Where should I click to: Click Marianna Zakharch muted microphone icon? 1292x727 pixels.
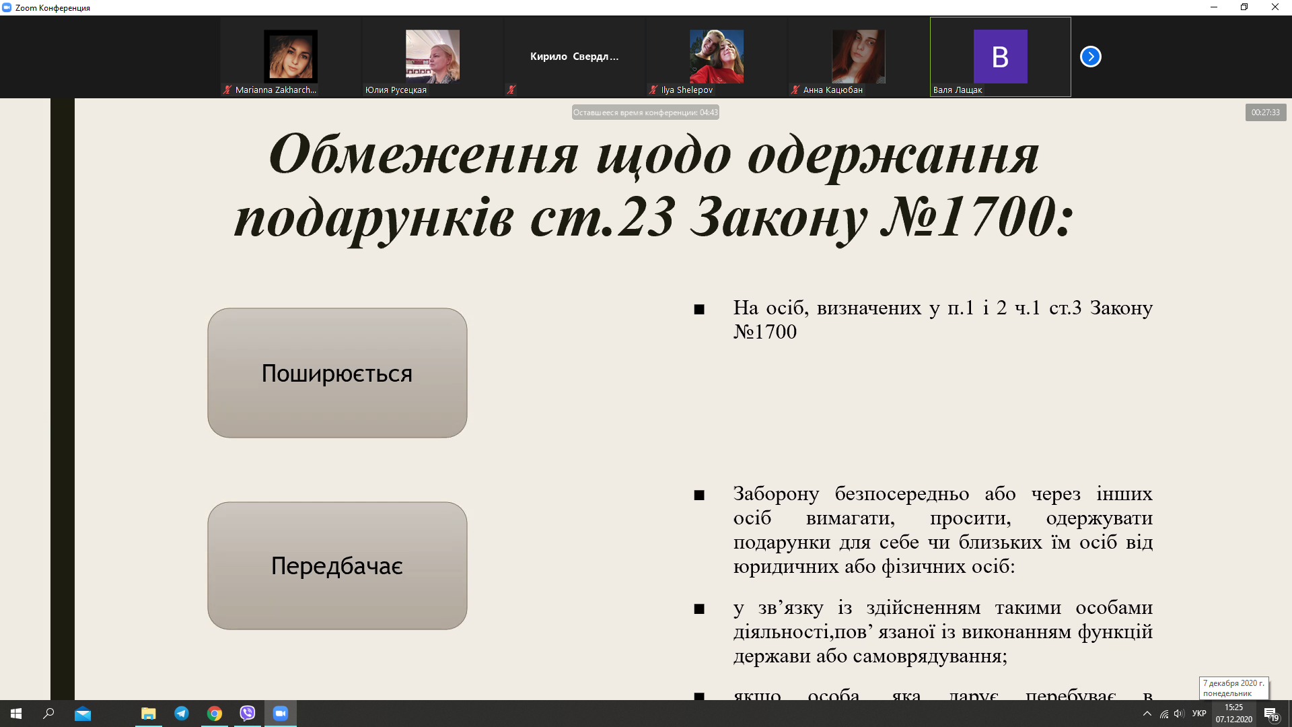pos(227,90)
